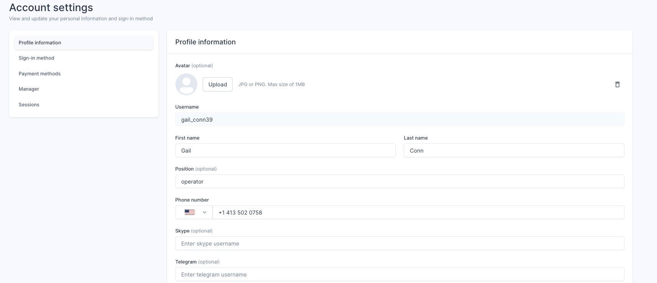Click the phone number input
This screenshot has height=283, width=657.
click(418, 212)
